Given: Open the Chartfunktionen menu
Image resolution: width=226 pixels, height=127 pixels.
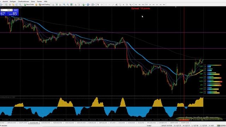Looking at the screenshot, I should [23, 1].
